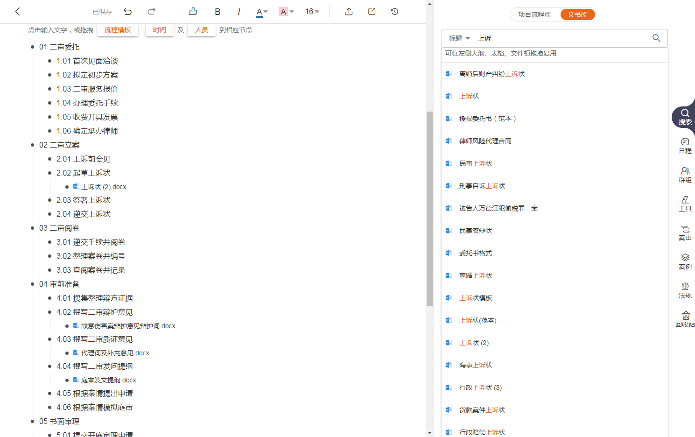Open the font size 16 dropdown
This screenshot has width=695, height=437.
[x=312, y=12]
